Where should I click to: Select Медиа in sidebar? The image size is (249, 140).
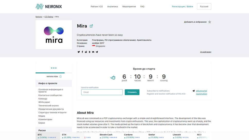(x=42, y=116)
